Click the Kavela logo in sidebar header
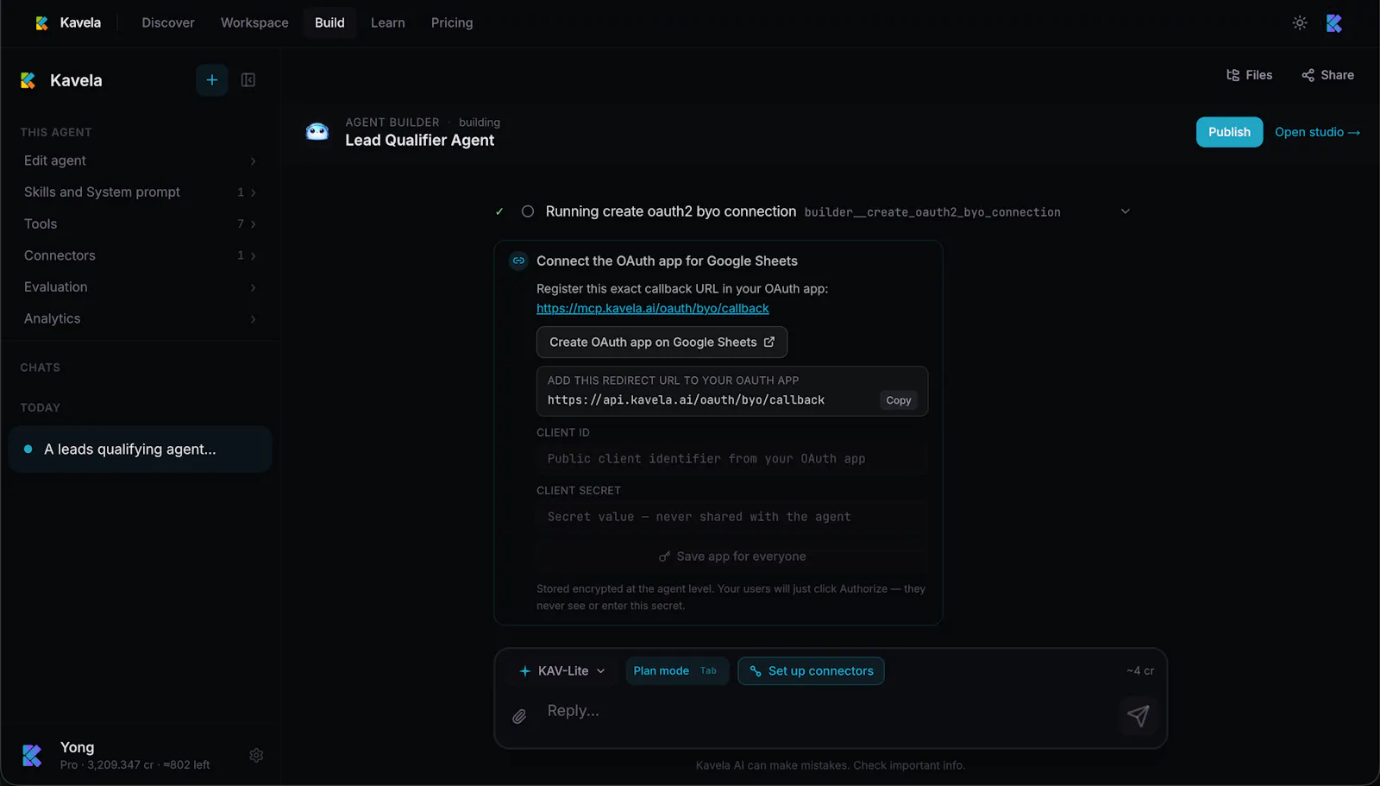Viewport: 1380px width, 786px height. click(x=28, y=80)
